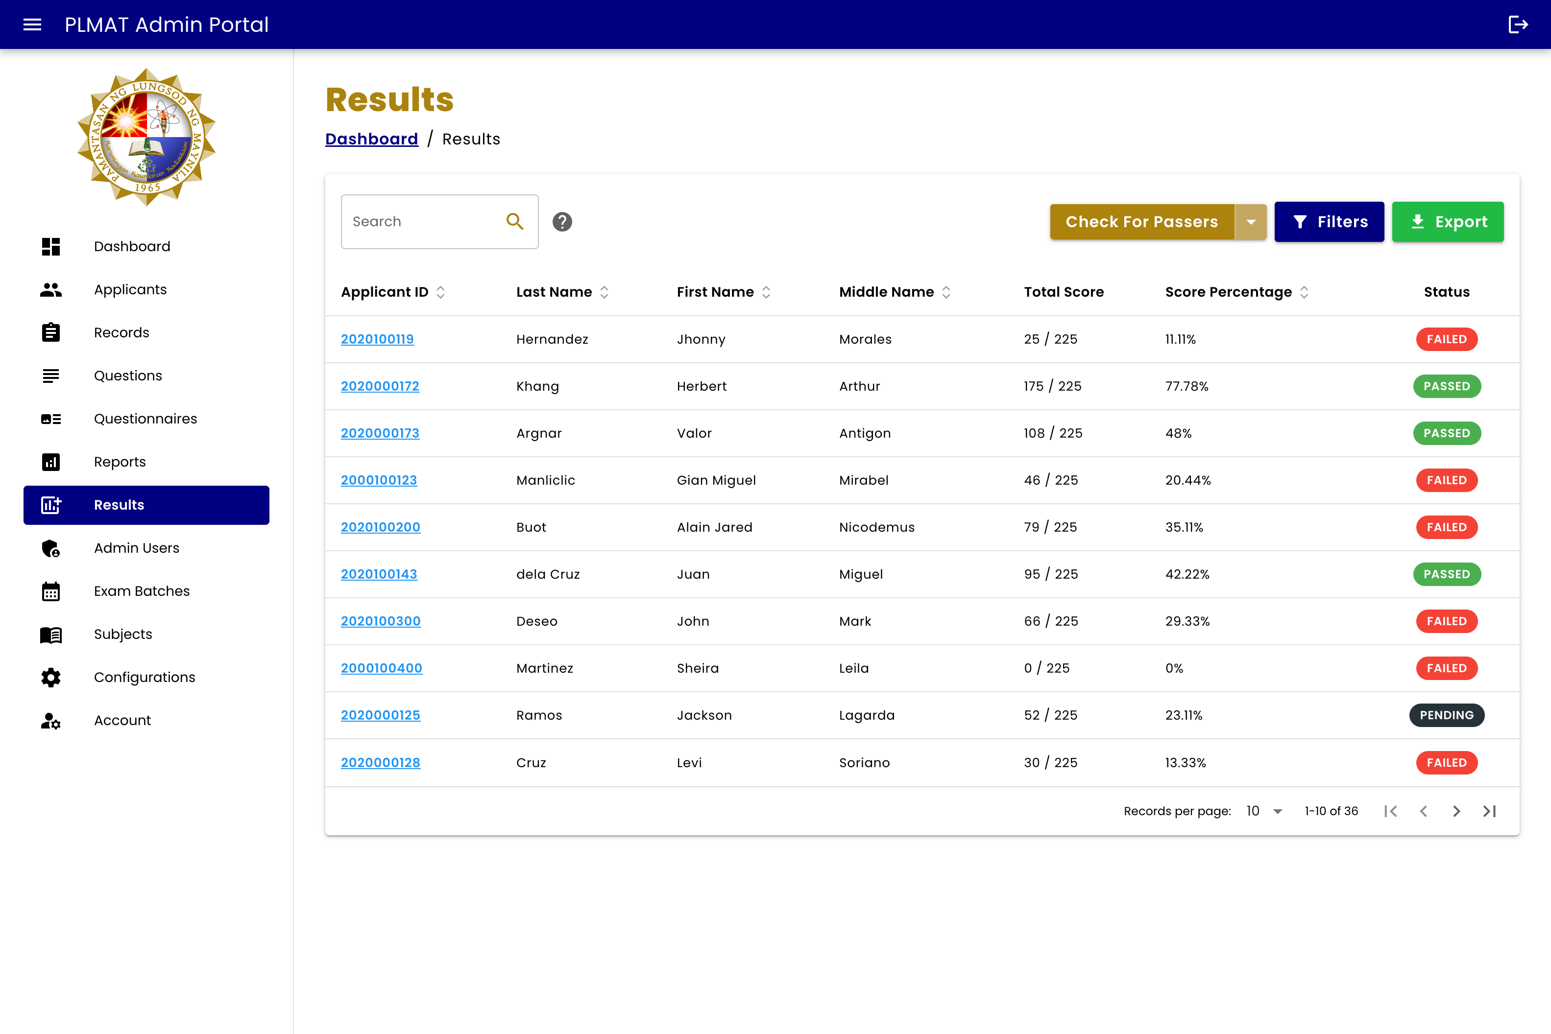Click the search help question icon

pyautogui.click(x=562, y=222)
